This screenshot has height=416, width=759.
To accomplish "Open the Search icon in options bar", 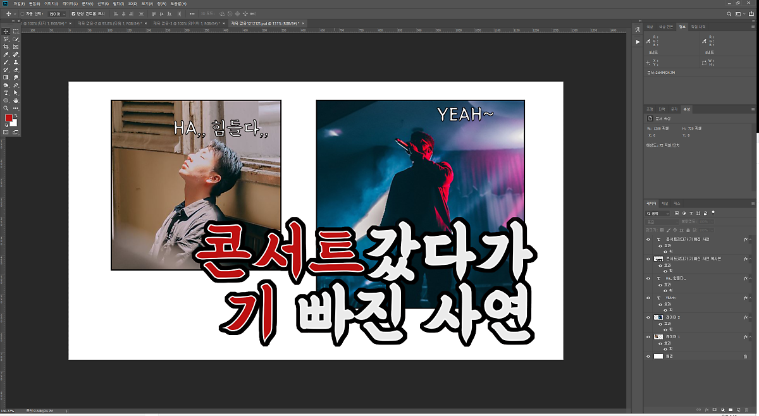I will tap(729, 13).
